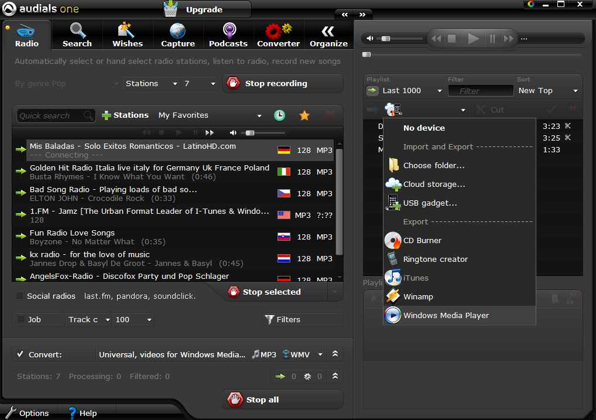Open Stop selected dropdown arrow
Viewport: 596px width, 420px height.
tap(335, 292)
